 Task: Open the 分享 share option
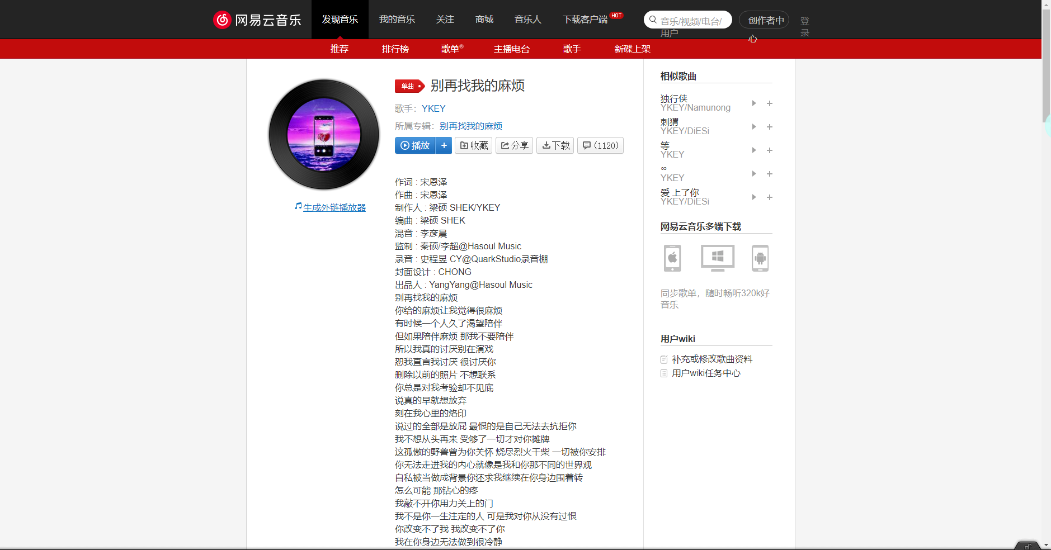pos(514,145)
